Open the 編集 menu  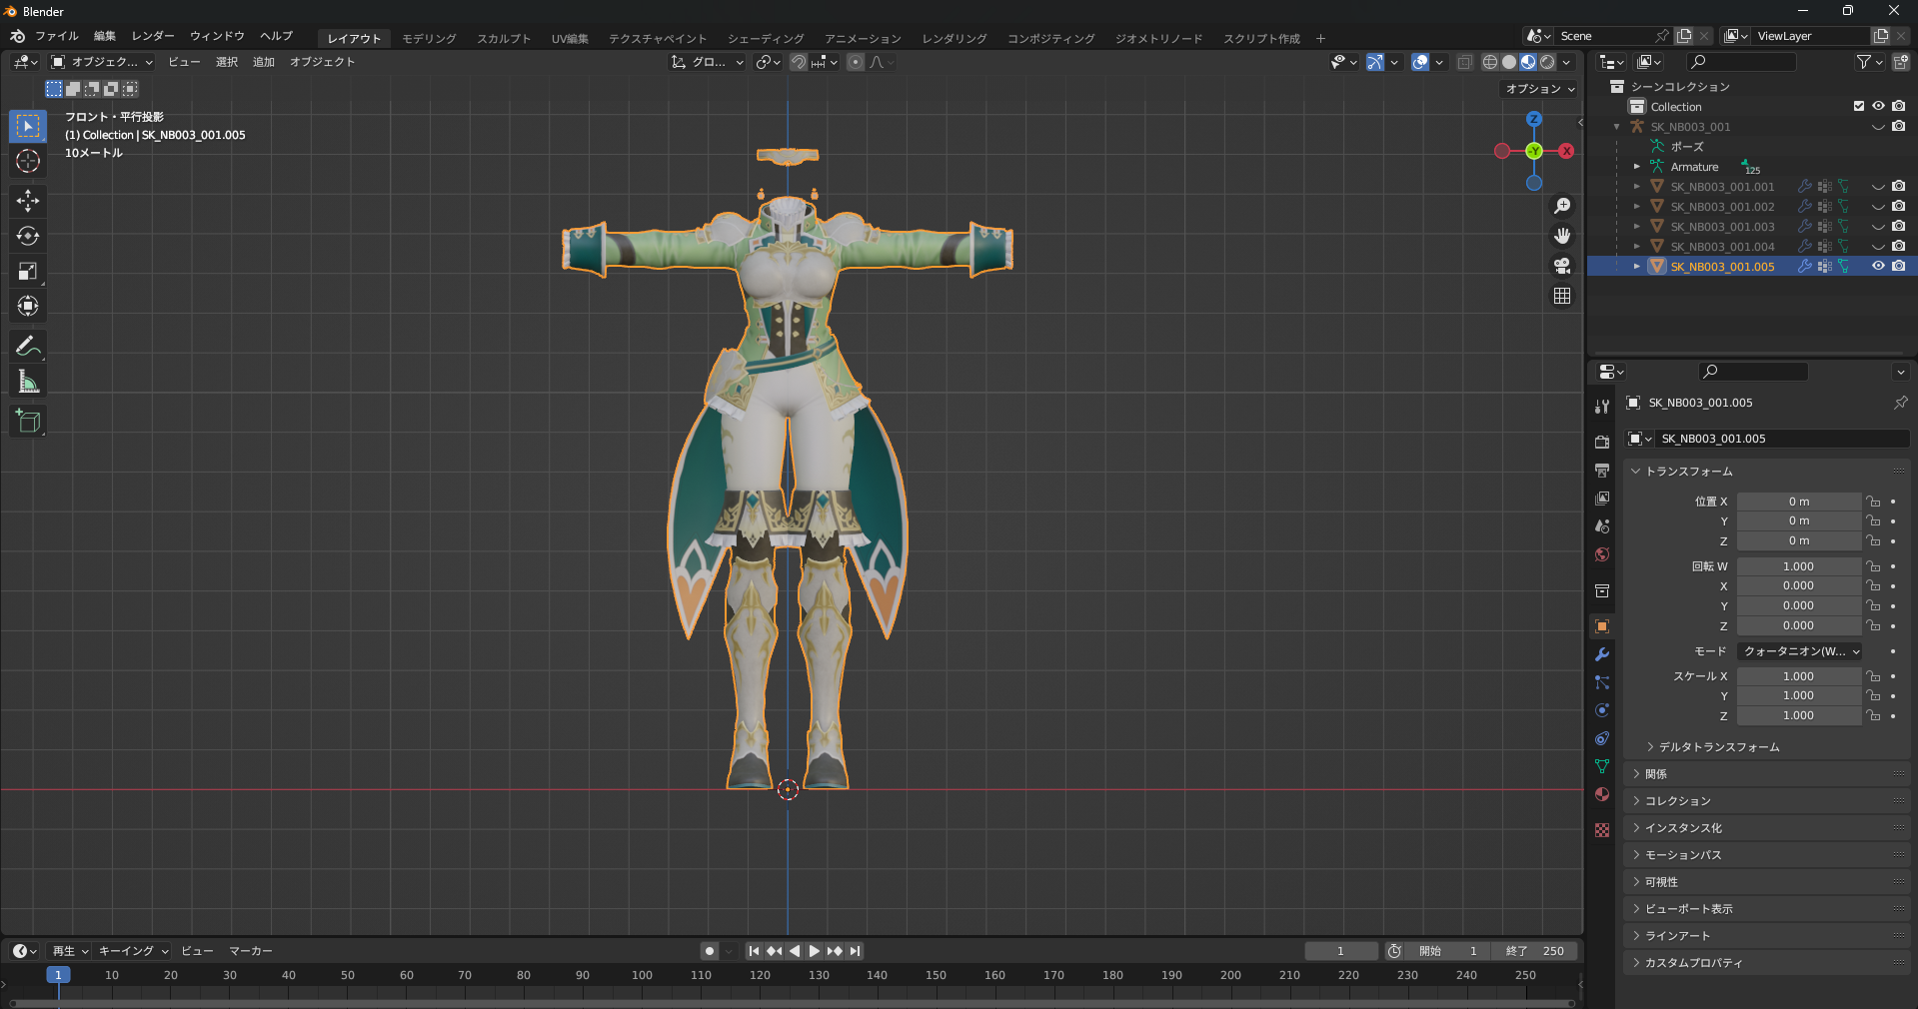click(x=105, y=36)
